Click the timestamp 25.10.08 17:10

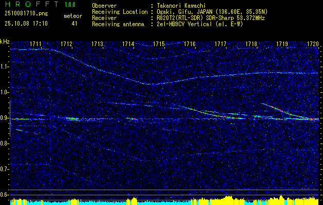pyautogui.click(x=26, y=24)
